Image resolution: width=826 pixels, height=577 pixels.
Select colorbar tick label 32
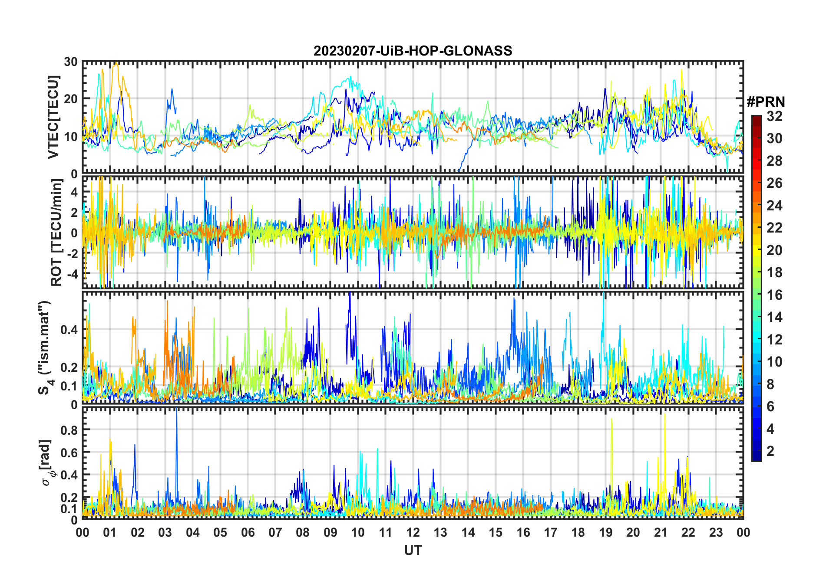774,116
